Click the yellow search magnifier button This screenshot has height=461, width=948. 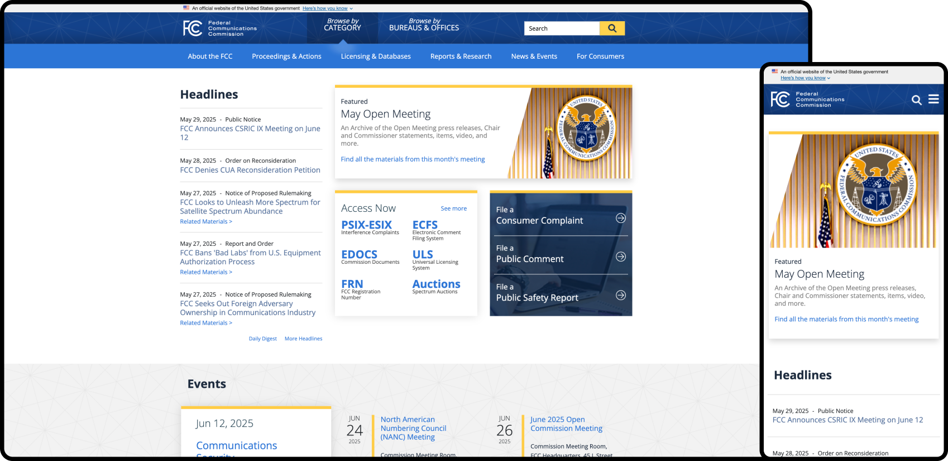(x=612, y=28)
